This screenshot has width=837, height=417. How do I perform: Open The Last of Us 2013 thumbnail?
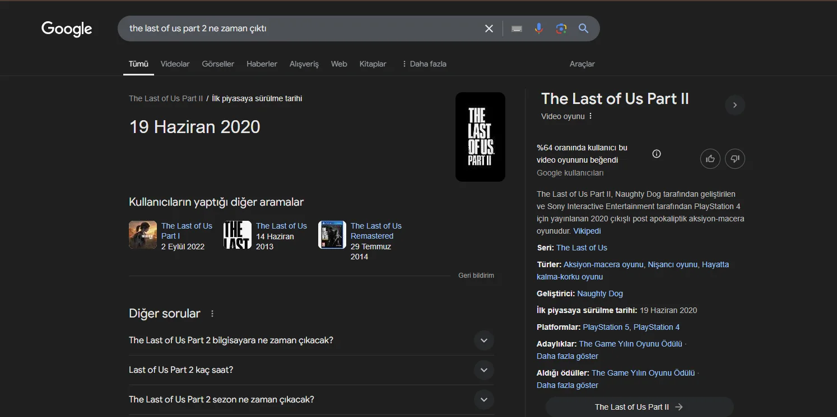(x=238, y=235)
